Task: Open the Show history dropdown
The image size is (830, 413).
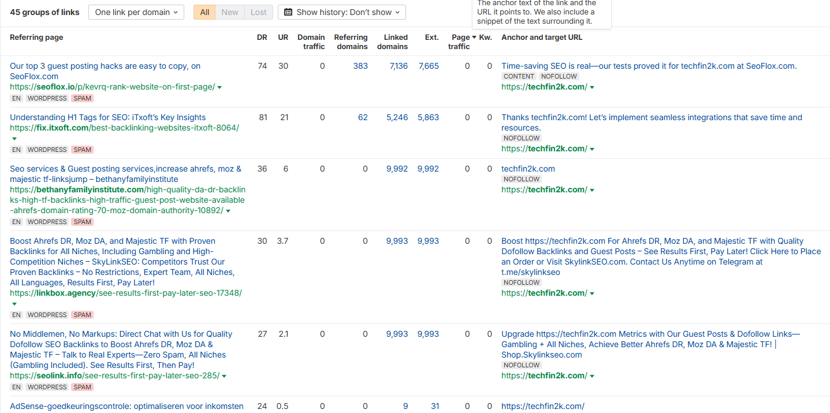Action: (x=342, y=12)
